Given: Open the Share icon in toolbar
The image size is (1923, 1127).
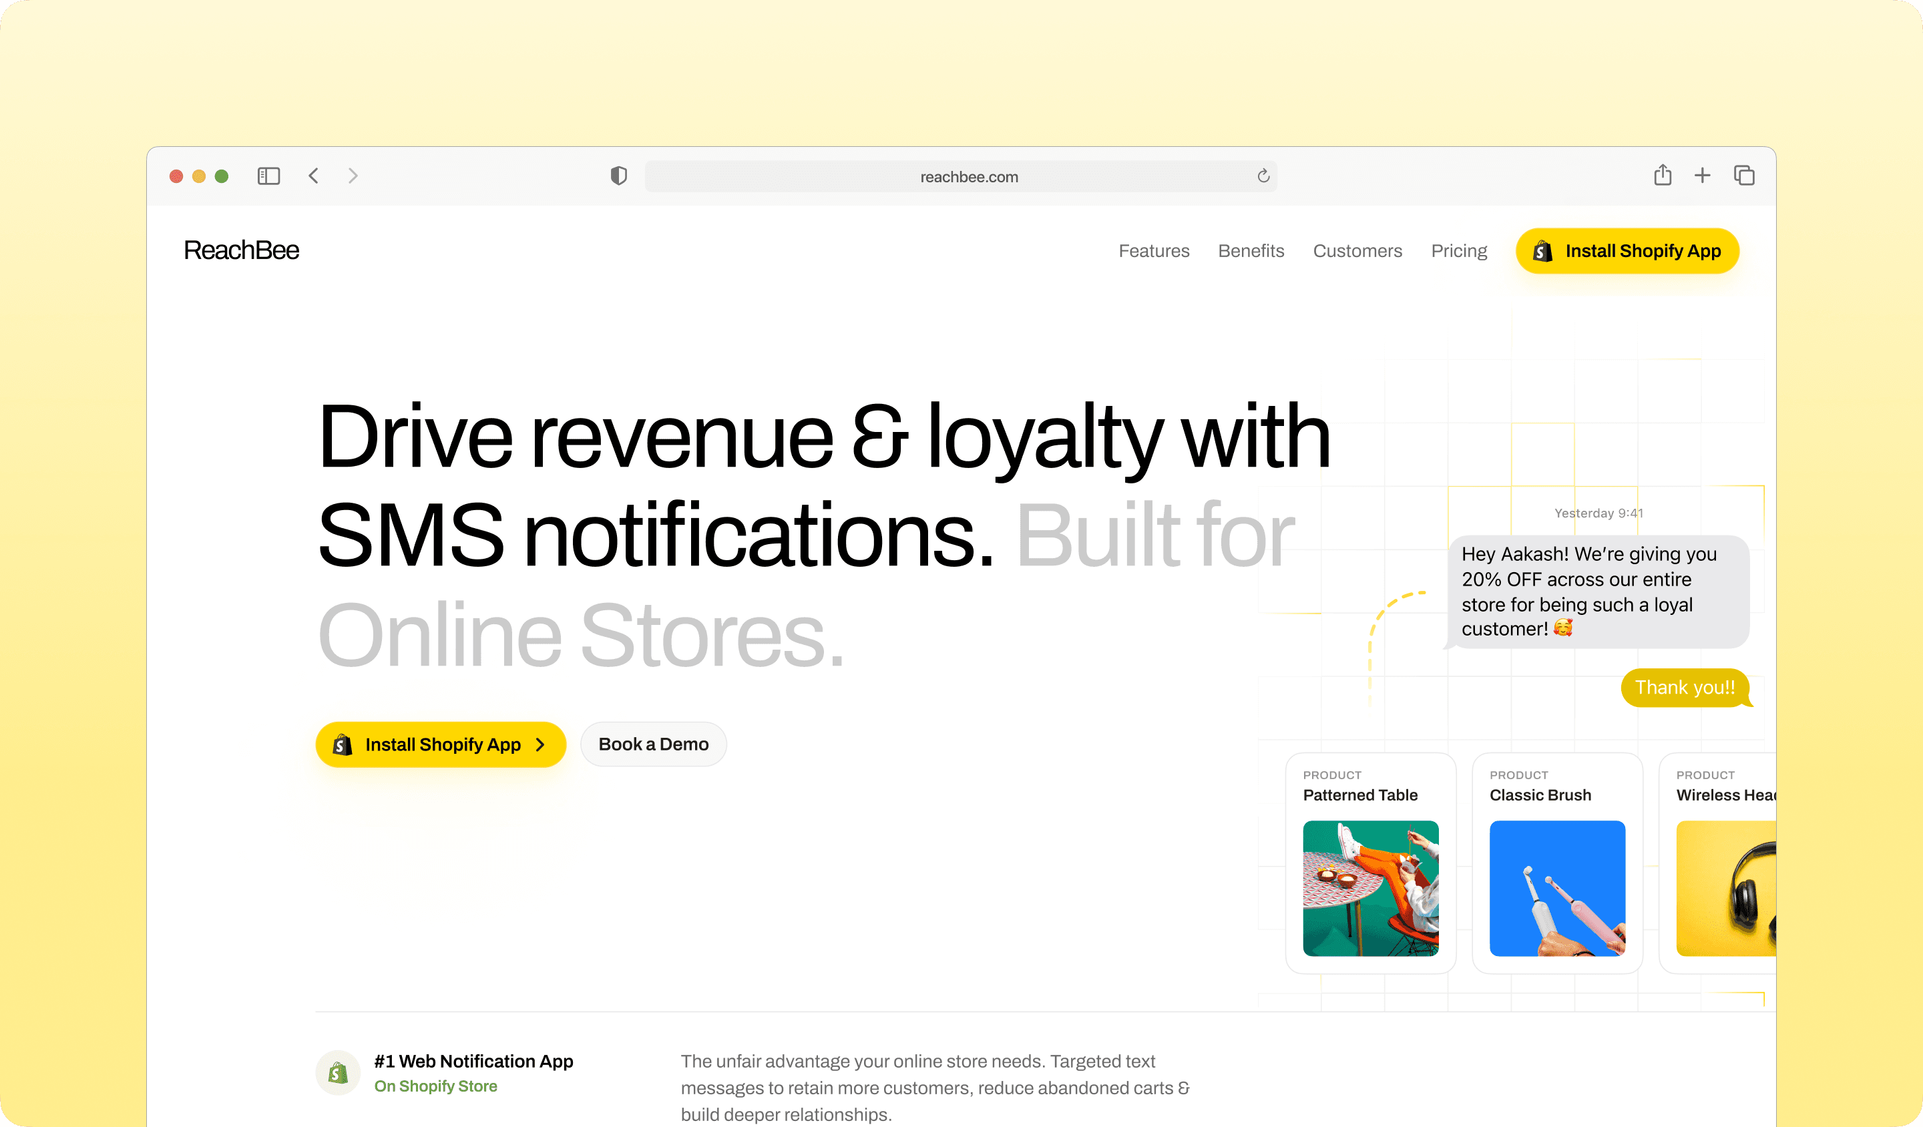Looking at the screenshot, I should pyautogui.click(x=1663, y=176).
